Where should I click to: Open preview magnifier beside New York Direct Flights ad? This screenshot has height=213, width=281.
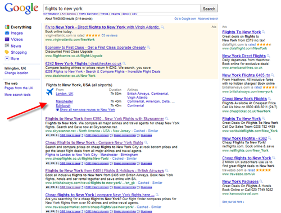(269, 55)
